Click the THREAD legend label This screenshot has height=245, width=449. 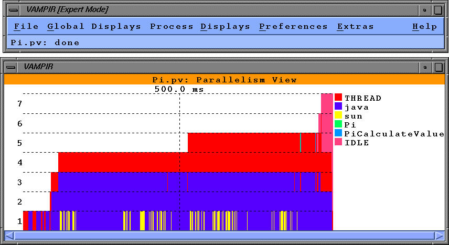pos(363,98)
